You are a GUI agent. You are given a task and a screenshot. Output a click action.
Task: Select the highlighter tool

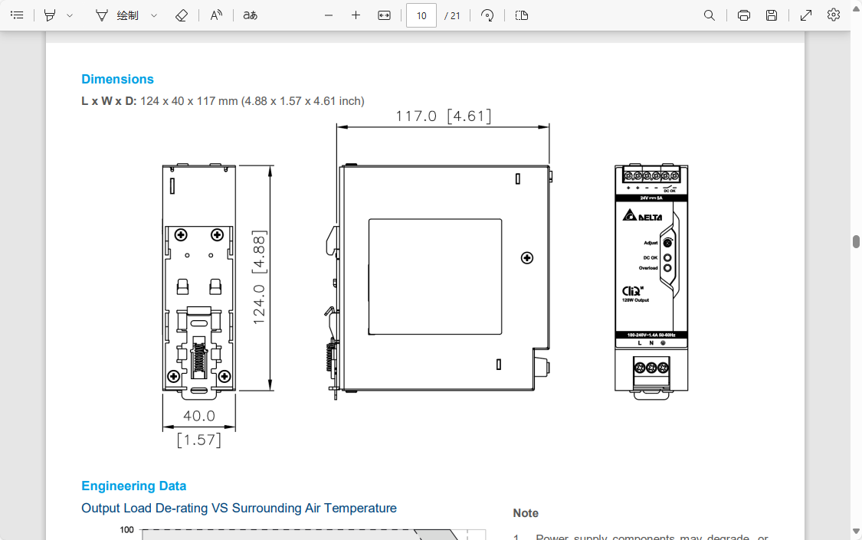(x=50, y=15)
